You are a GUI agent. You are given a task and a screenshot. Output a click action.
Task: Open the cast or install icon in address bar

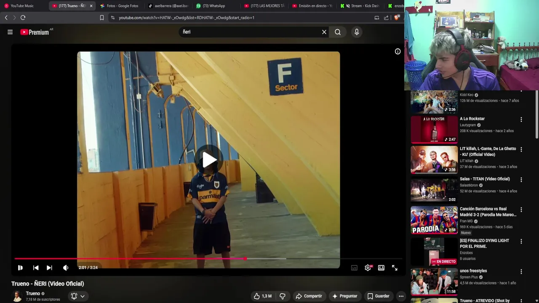click(377, 18)
